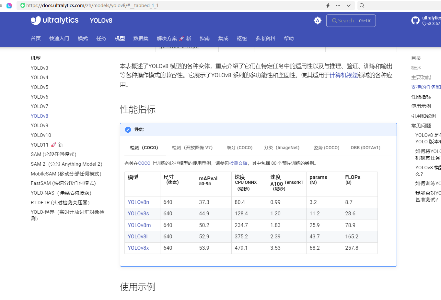This screenshot has width=441, height=300.
Task: Open the YOLOv8n model link
Action: (x=138, y=202)
